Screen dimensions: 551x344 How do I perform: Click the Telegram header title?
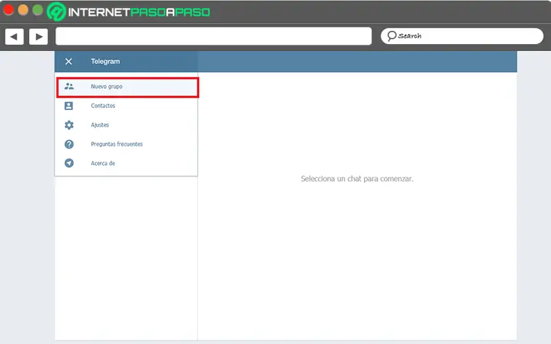(x=105, y=61)
